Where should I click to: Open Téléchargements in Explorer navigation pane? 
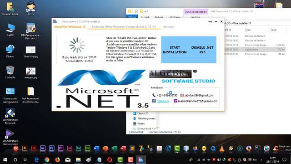tap(144, 118)
